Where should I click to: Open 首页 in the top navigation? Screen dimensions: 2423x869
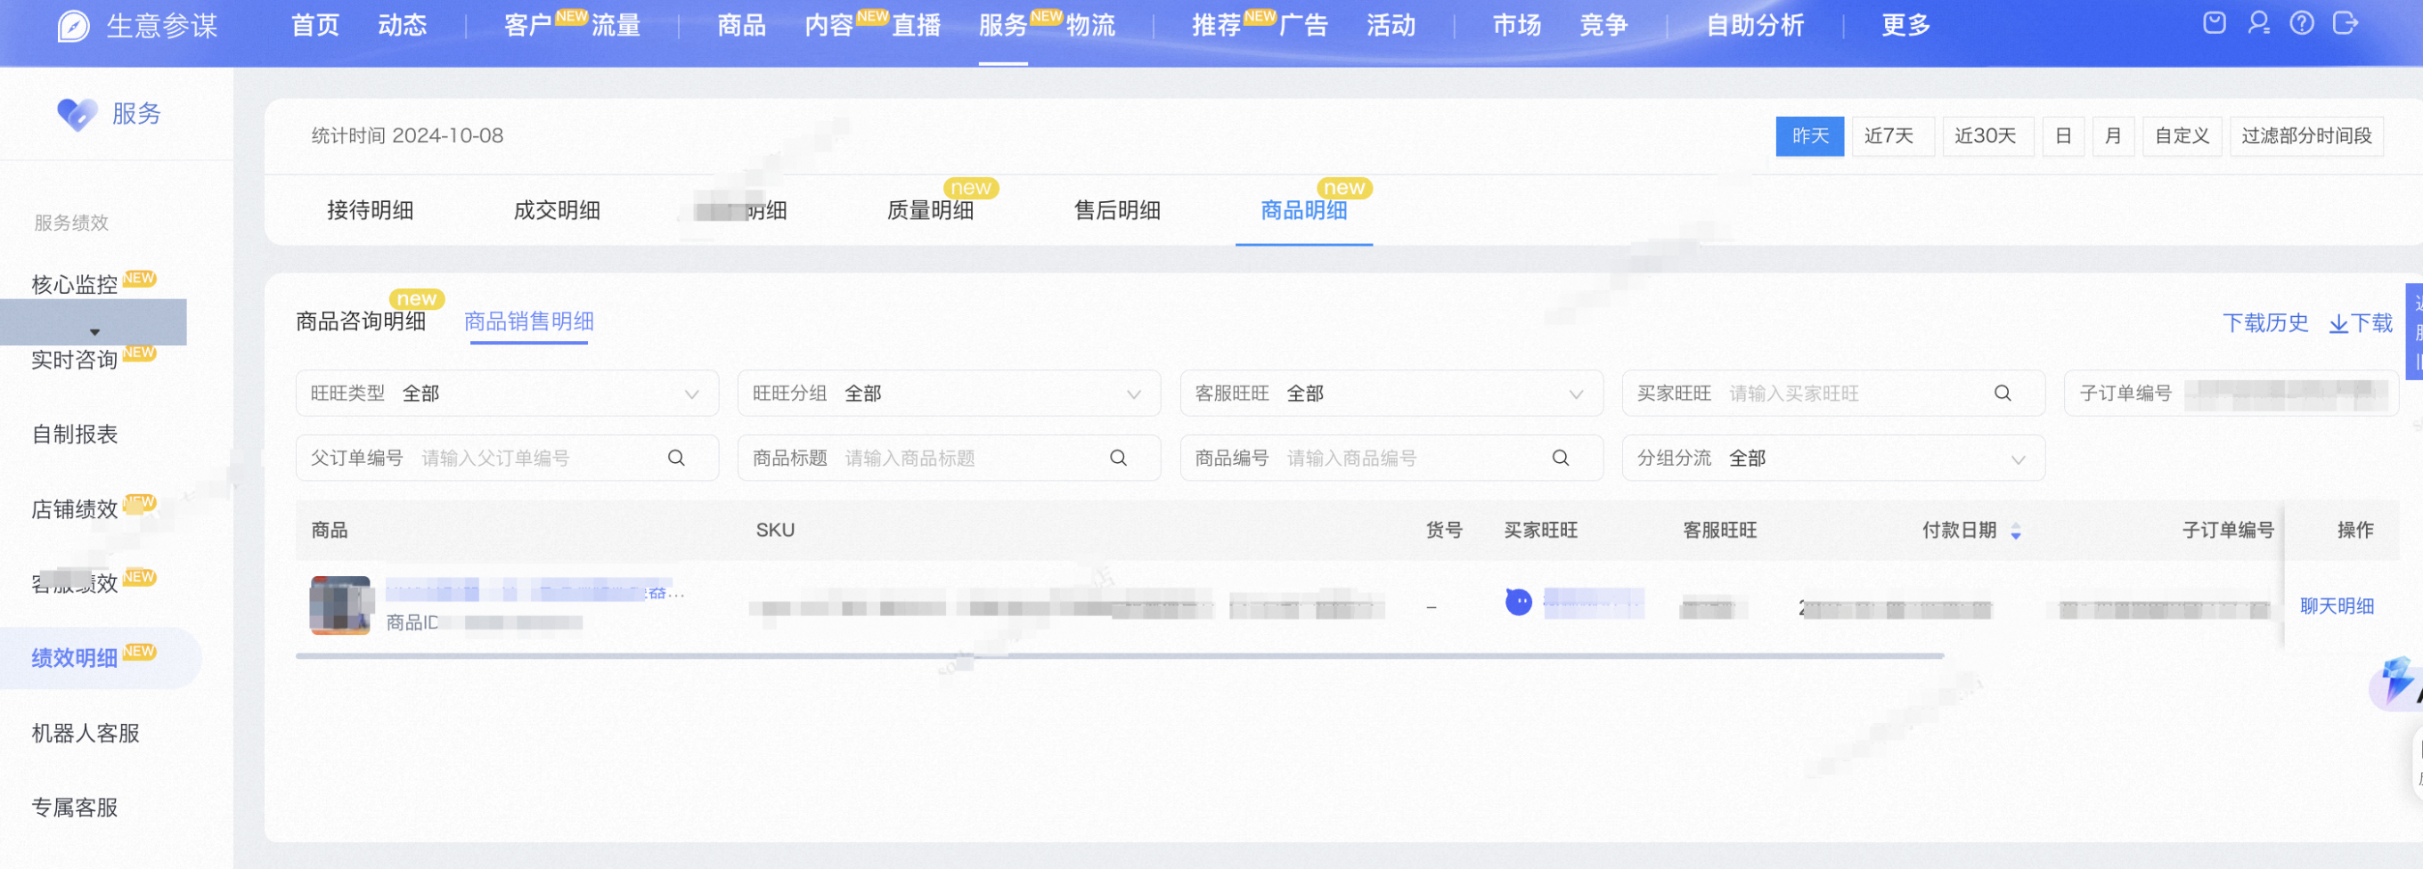coord(315,26)
